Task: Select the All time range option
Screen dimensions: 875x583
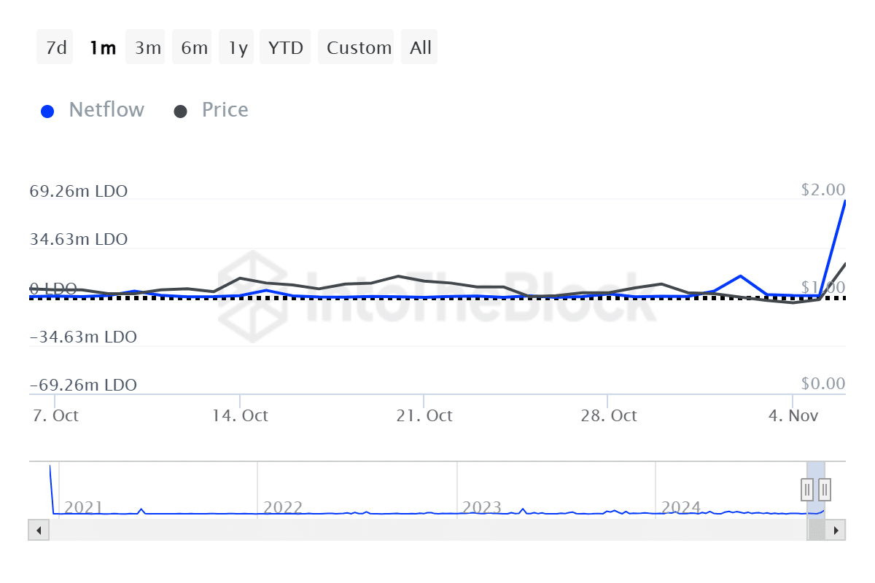Action: click(419, 47)
